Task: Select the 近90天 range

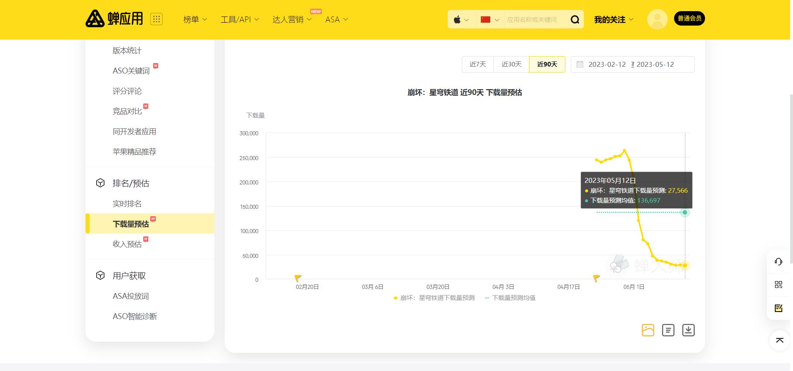Action: point(547,64)
